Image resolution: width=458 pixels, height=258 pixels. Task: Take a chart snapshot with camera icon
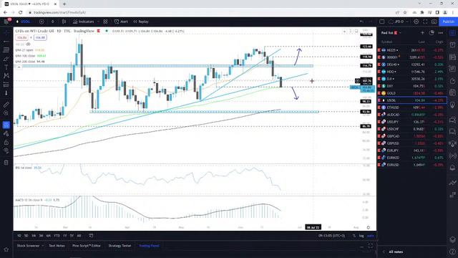tap(434, 21)
